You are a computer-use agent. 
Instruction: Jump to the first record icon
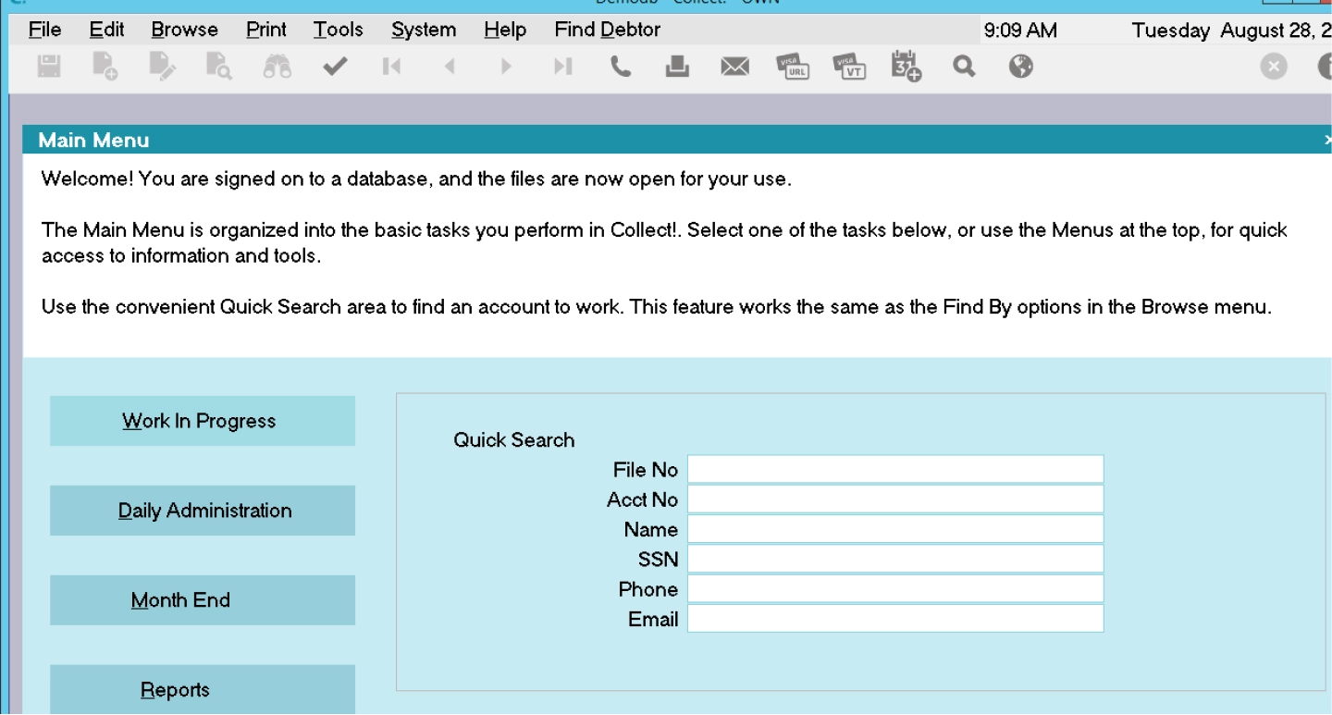tap(391, 66)
